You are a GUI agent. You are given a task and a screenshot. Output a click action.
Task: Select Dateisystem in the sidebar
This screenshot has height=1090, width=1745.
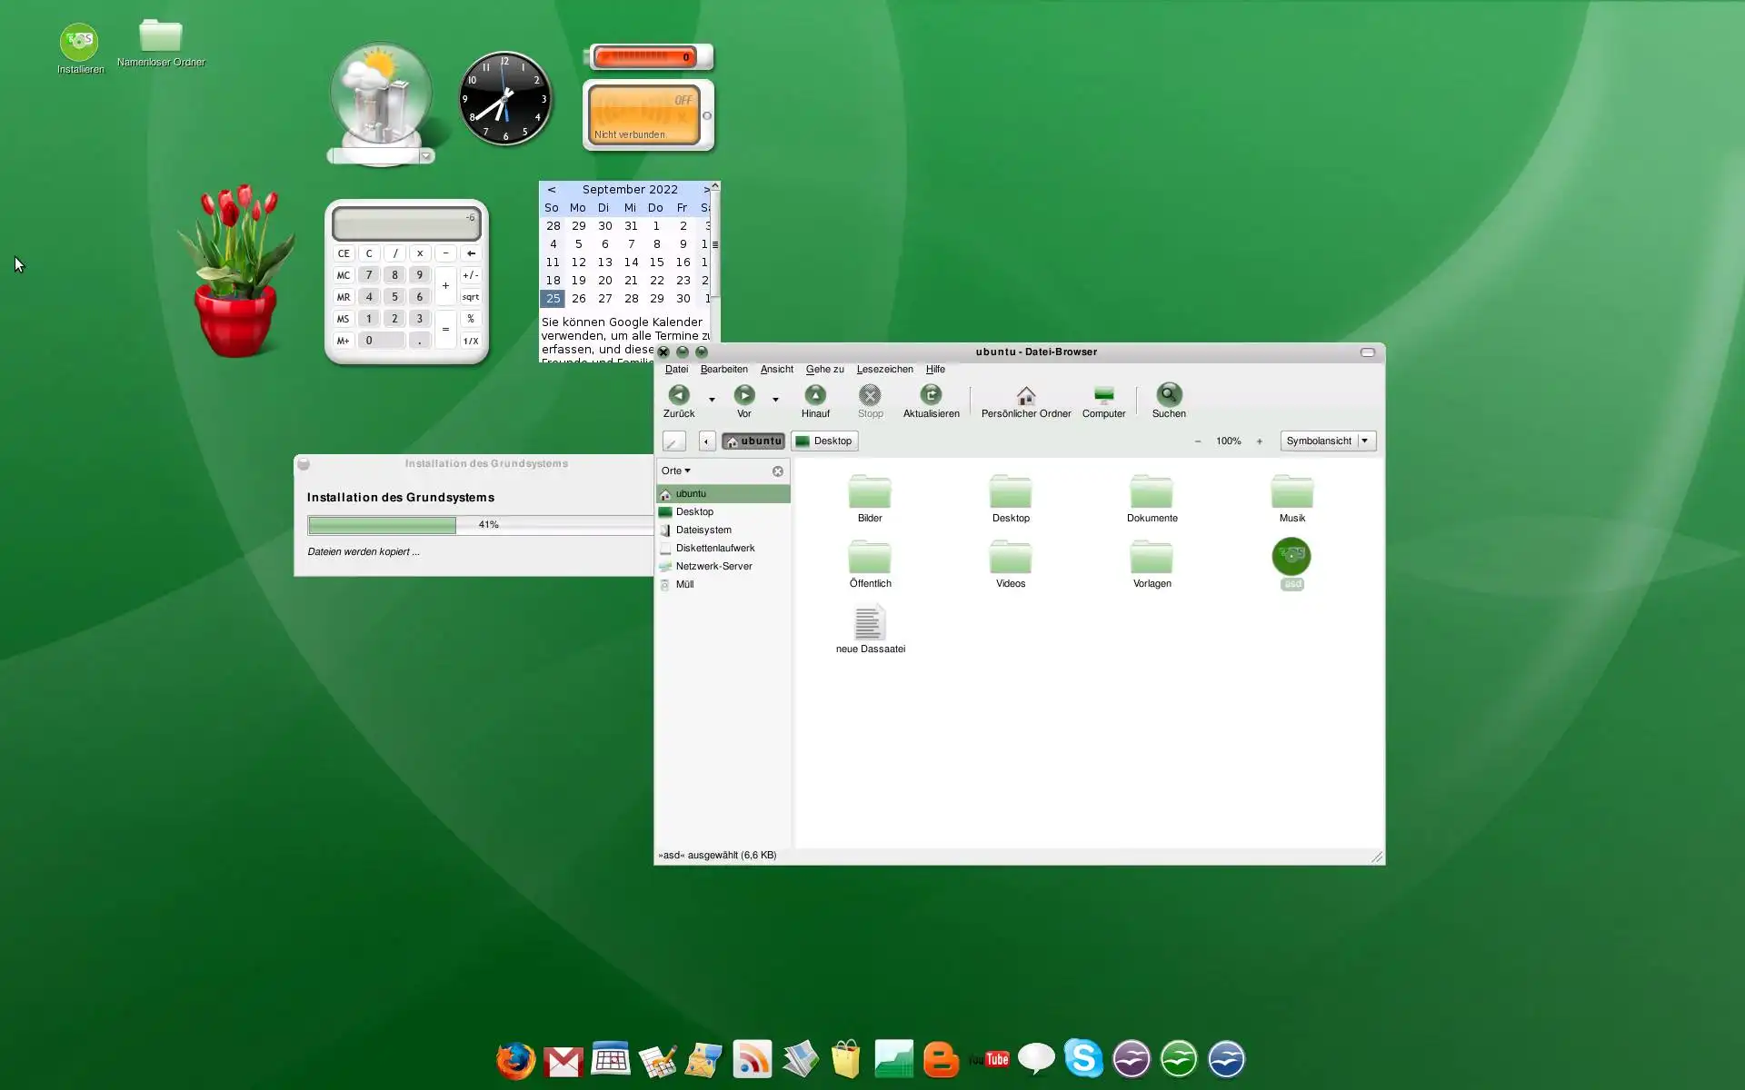click(x=703, y=530)
